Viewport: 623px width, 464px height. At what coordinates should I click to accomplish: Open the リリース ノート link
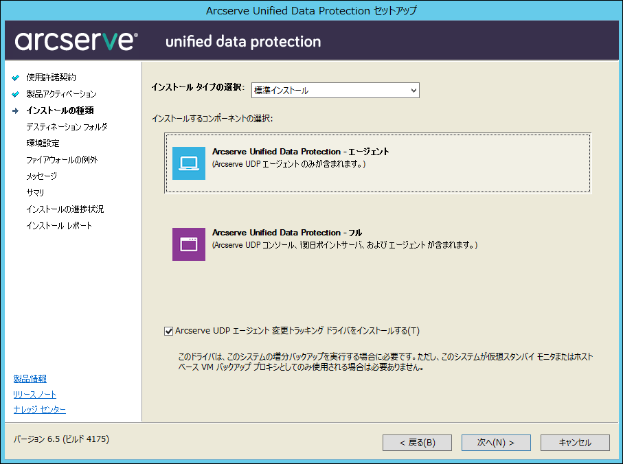pyautogui.click(x=34, y=394)
